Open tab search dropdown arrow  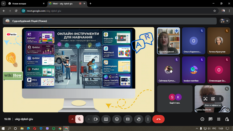pyautogui.click(x=3, y=3)
